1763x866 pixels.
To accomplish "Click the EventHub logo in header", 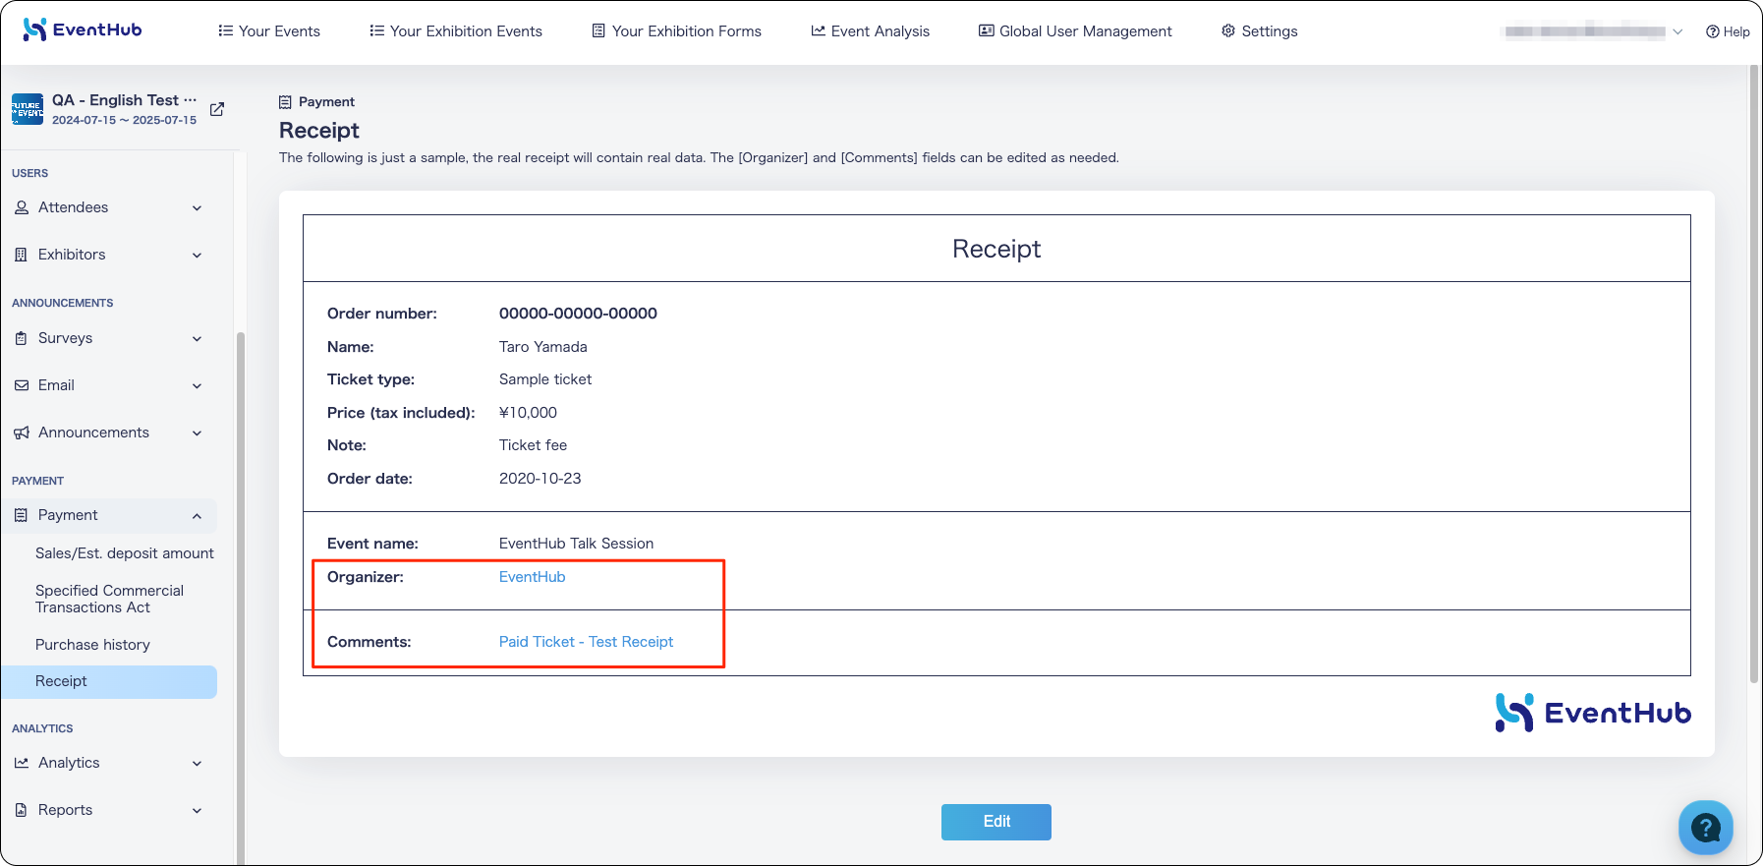I will [83, 29].
